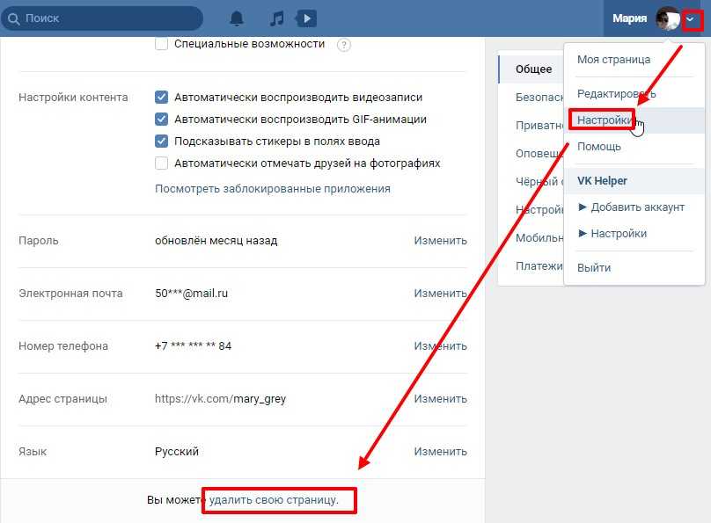Click the question mark help icon
The image size is (711, 523).
point(344,45)
